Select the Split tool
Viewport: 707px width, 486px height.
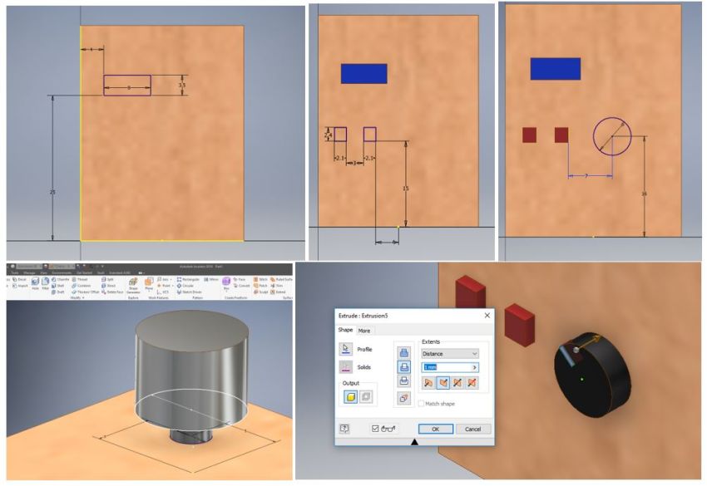point(108,279)
